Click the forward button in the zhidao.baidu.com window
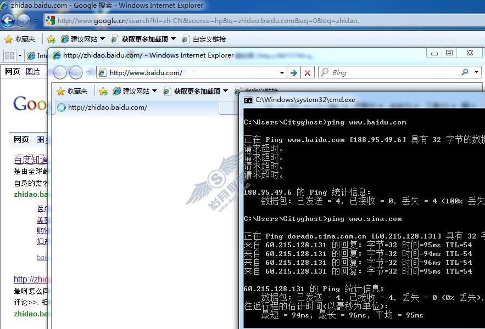 (76, 72)
